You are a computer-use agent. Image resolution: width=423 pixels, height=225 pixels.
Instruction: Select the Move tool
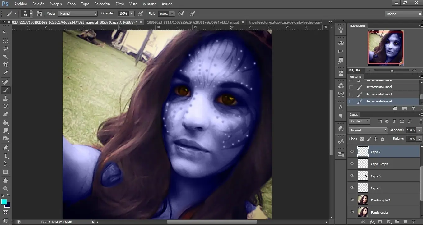[6, 32]
